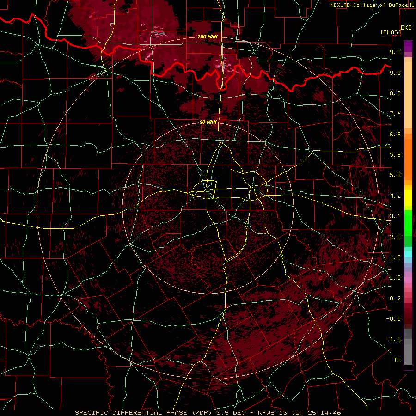
Task: Click the 1.8 scale value
Action: (x=395, y=257)
